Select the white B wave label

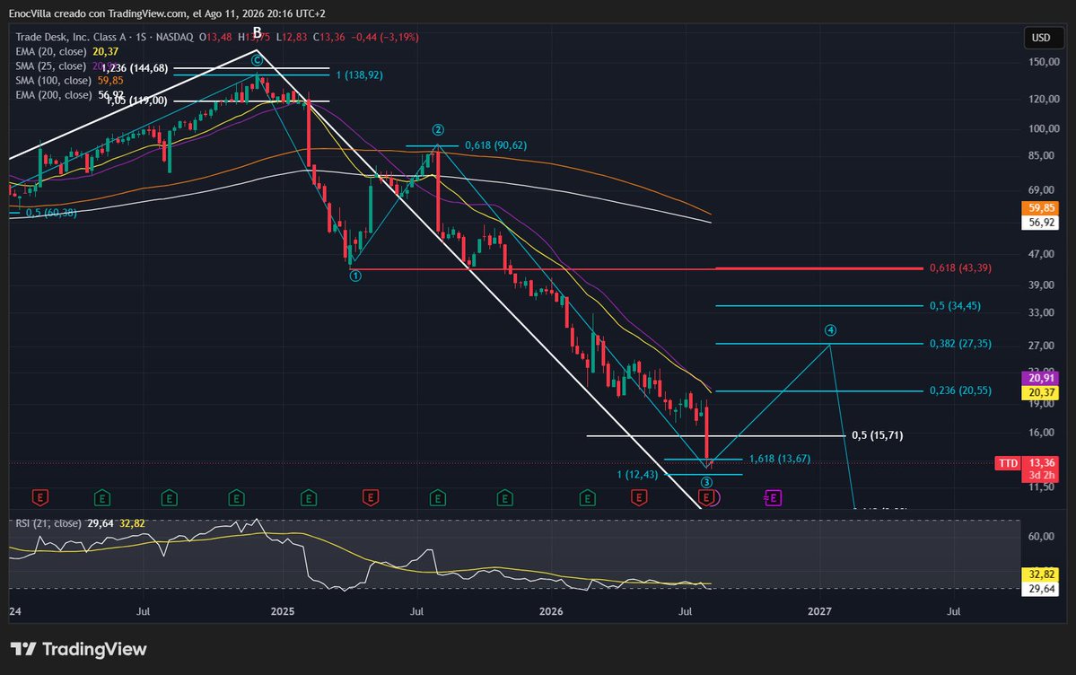click(257, 32)
